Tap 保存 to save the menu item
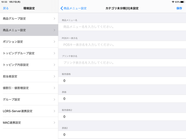The width and height of the screenshot is (186, 139). point(179,8)
